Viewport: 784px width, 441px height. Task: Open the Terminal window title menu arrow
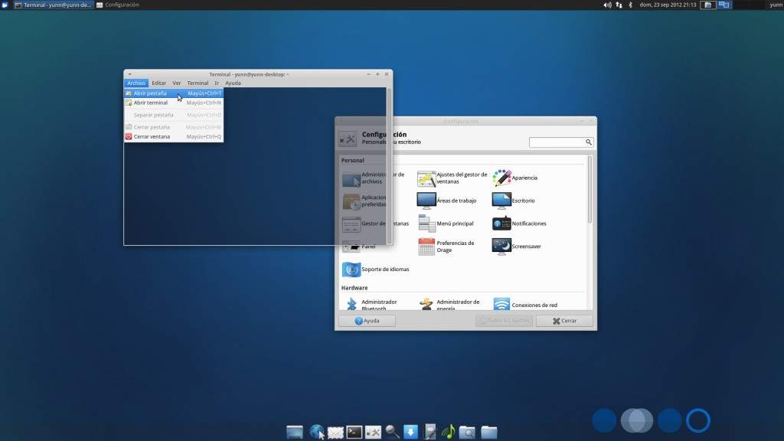pos(129,74)
